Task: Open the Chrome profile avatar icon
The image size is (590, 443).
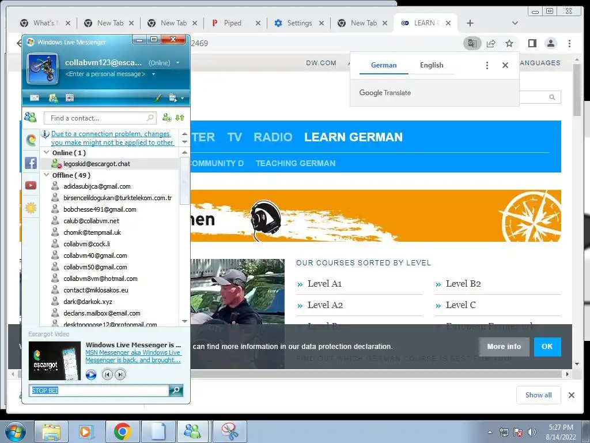Action: 550,43
